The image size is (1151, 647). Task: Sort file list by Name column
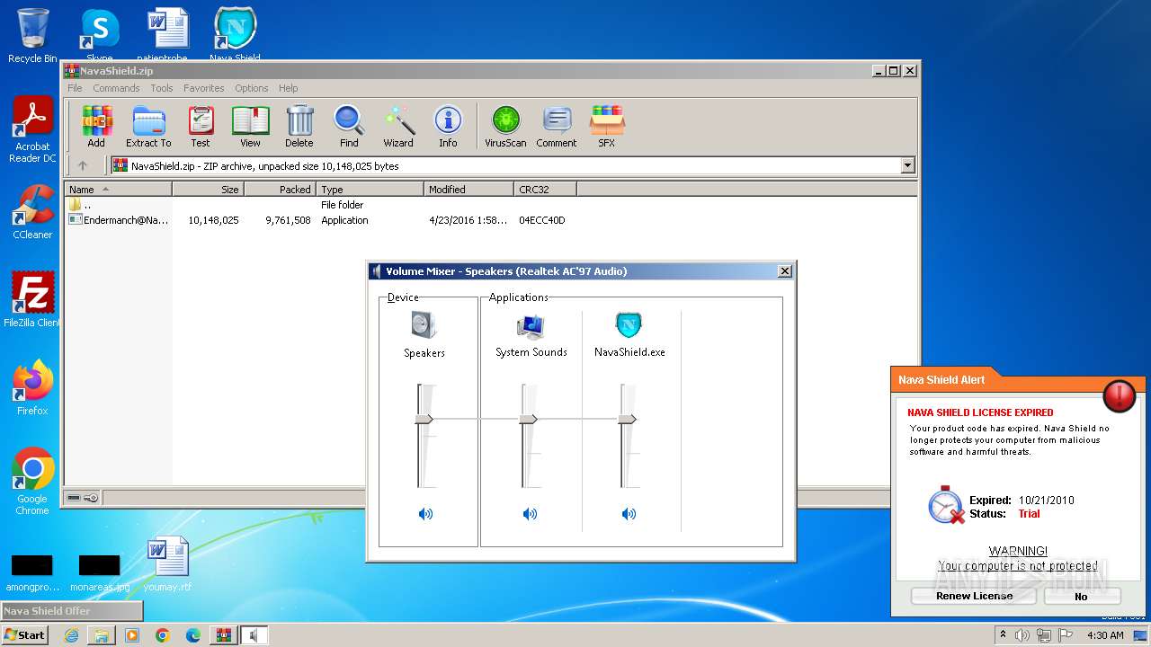pyautogui.click(x=118, y=189)
